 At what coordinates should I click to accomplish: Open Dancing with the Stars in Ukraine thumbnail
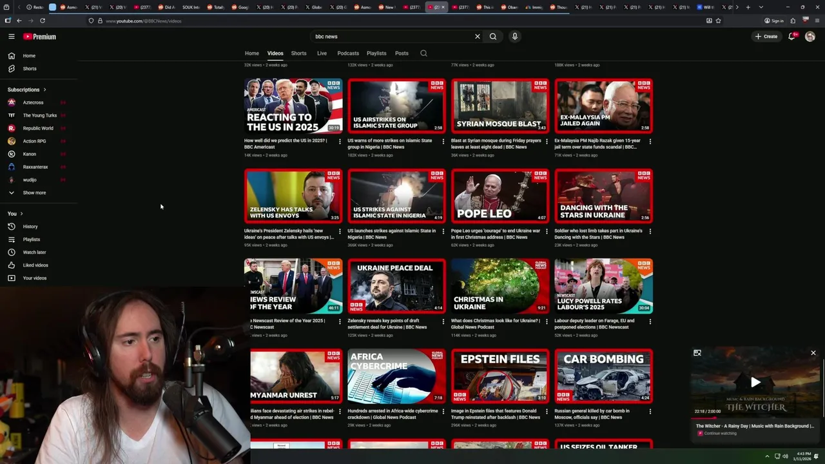[603, 196]
